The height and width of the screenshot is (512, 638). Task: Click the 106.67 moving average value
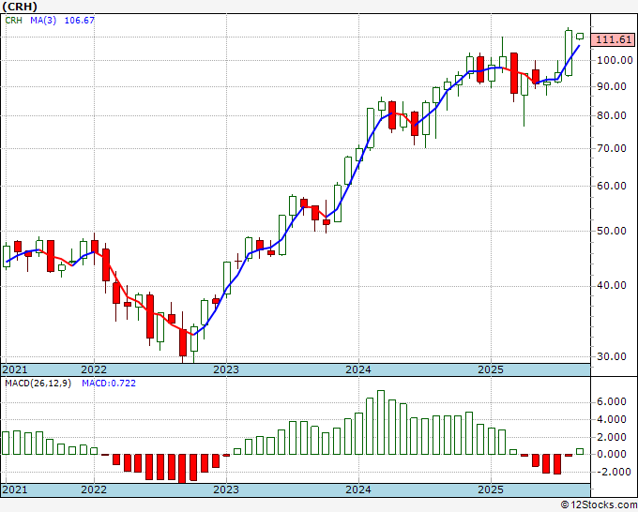(80, 21)
